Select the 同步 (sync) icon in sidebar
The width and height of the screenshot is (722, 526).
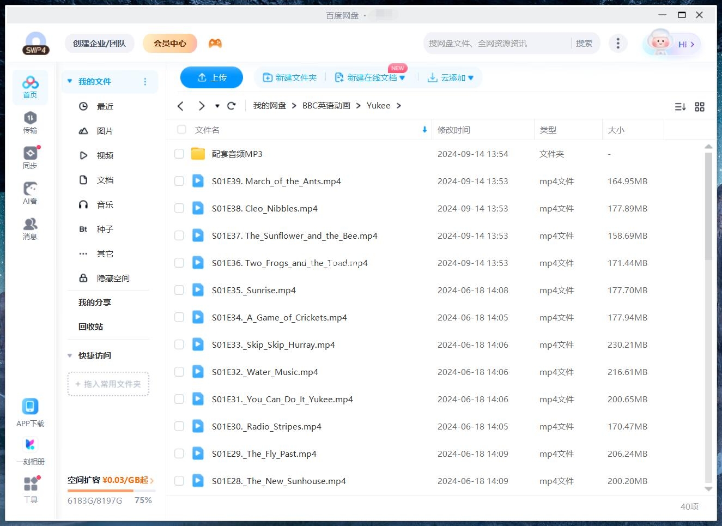[x=30, y=156]
